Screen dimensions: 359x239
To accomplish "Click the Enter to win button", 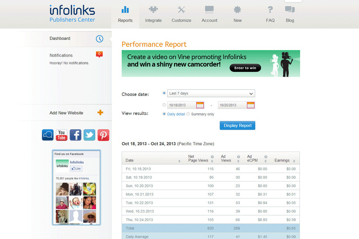I will pos(245,68).
